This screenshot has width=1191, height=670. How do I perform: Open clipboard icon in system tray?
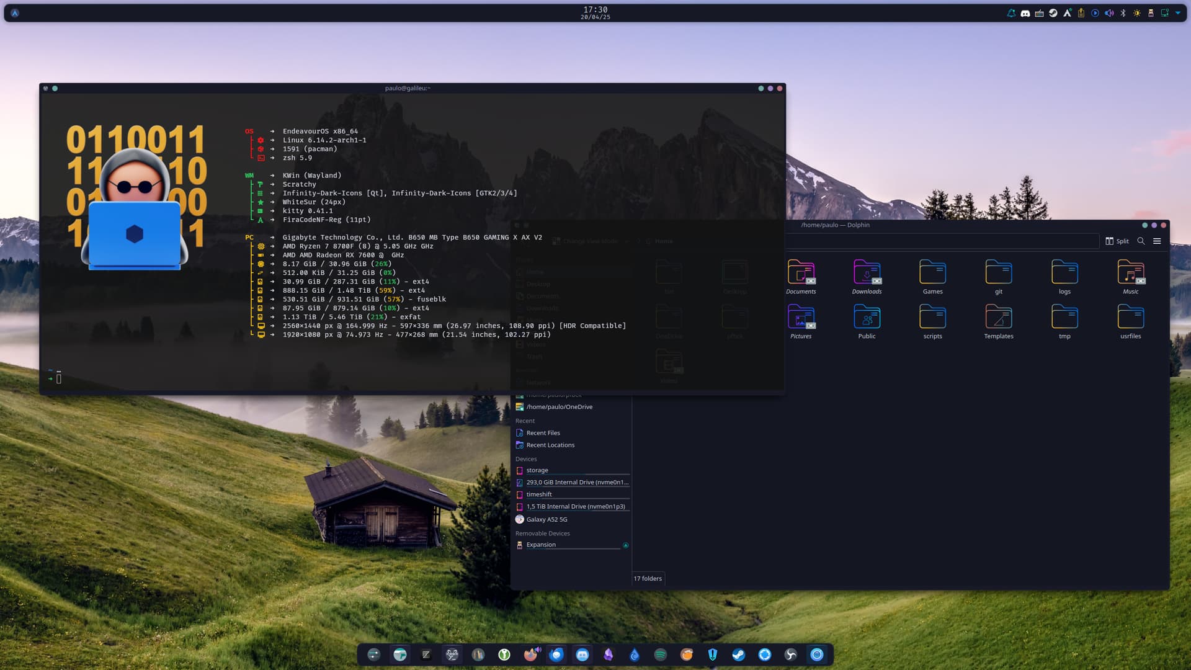pyautogui.click(x=1081, y=13)
